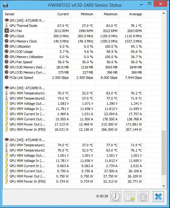Select the PCIe Link Speed row label

(x=21, y=78)
